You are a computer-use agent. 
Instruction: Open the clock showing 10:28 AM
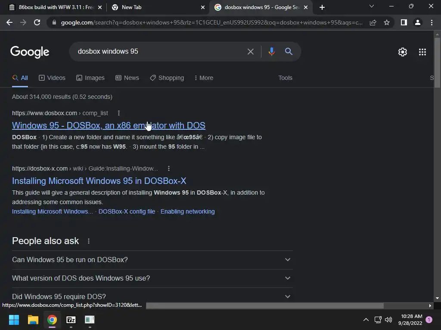pyautogui.click(x=410, y=320)
